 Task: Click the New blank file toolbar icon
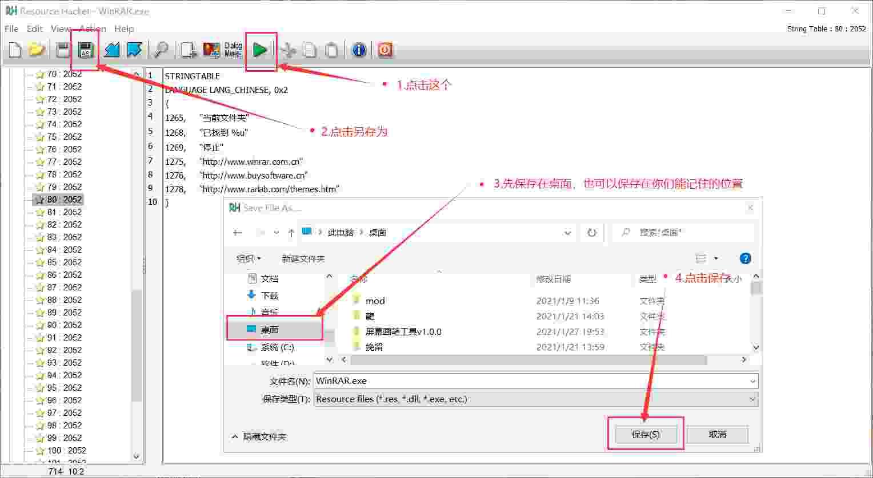[x=15, y=50]
